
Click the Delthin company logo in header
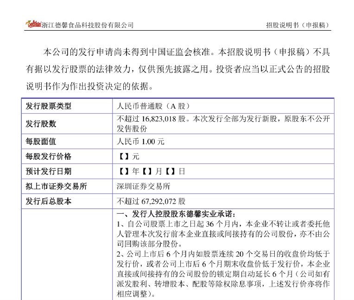[x=33, y=24]
